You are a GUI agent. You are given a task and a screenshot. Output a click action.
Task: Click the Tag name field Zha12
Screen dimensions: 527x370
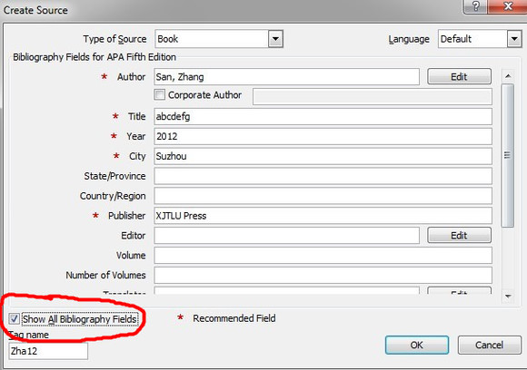tap(48, 351)
